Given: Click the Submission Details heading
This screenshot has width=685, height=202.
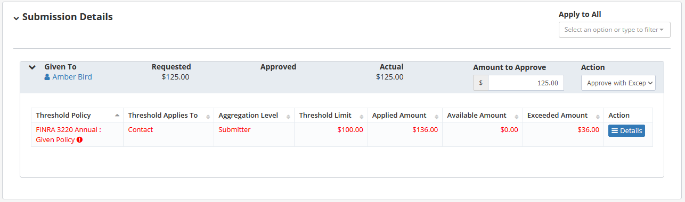Looking at the screenshot, I should tap(68, 16).
